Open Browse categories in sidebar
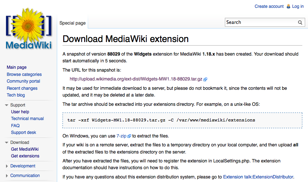The image size is (308, 182). (x=24, y=74)
